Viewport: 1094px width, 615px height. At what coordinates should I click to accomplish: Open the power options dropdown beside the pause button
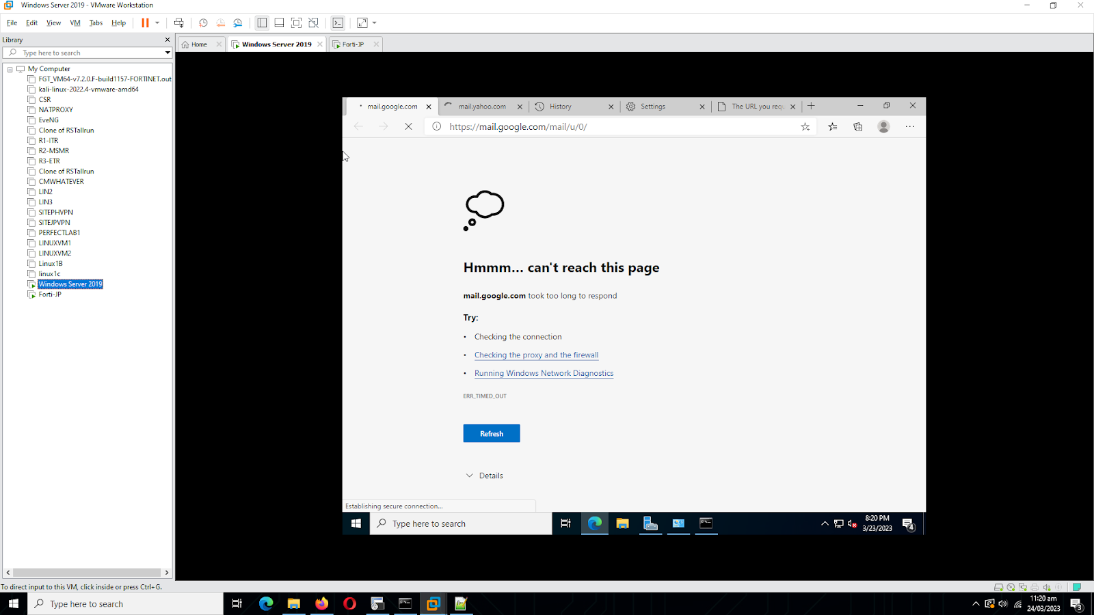pos(157,23)
